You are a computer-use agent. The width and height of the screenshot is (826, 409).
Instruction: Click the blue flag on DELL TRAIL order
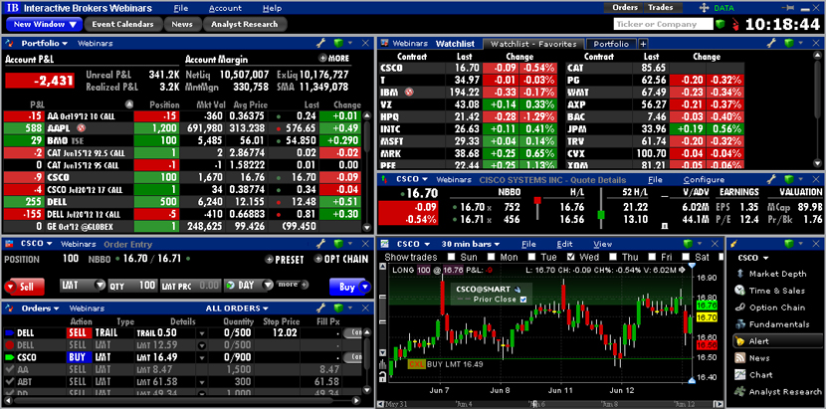click(9, 333)
